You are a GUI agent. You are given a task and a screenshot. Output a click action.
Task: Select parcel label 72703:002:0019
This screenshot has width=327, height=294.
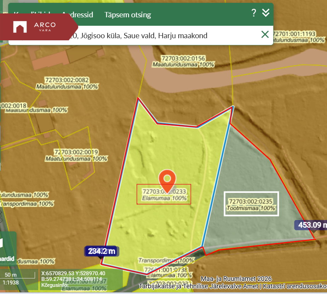76,152
